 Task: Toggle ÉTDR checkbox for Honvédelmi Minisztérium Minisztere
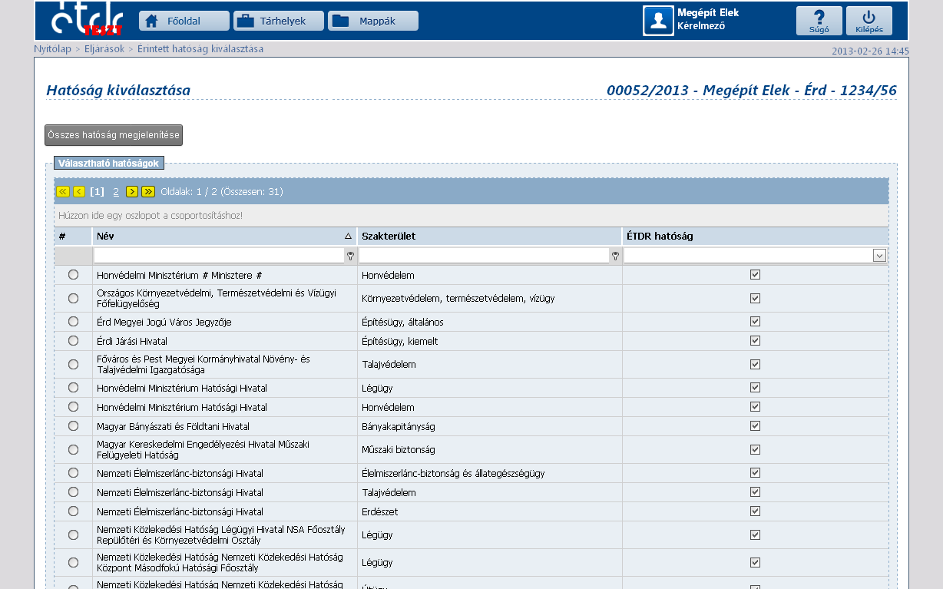[x=755, y=275]
